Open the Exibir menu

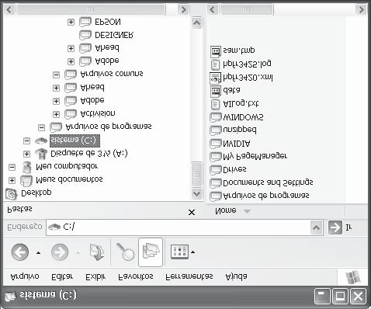(x=95, y=277)
